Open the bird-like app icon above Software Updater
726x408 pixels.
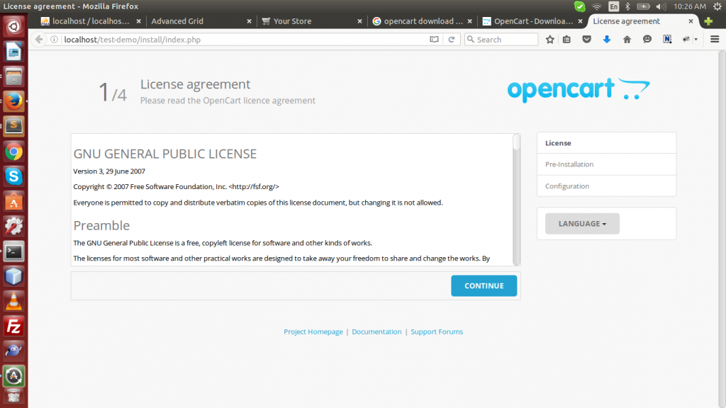[13, 351]
